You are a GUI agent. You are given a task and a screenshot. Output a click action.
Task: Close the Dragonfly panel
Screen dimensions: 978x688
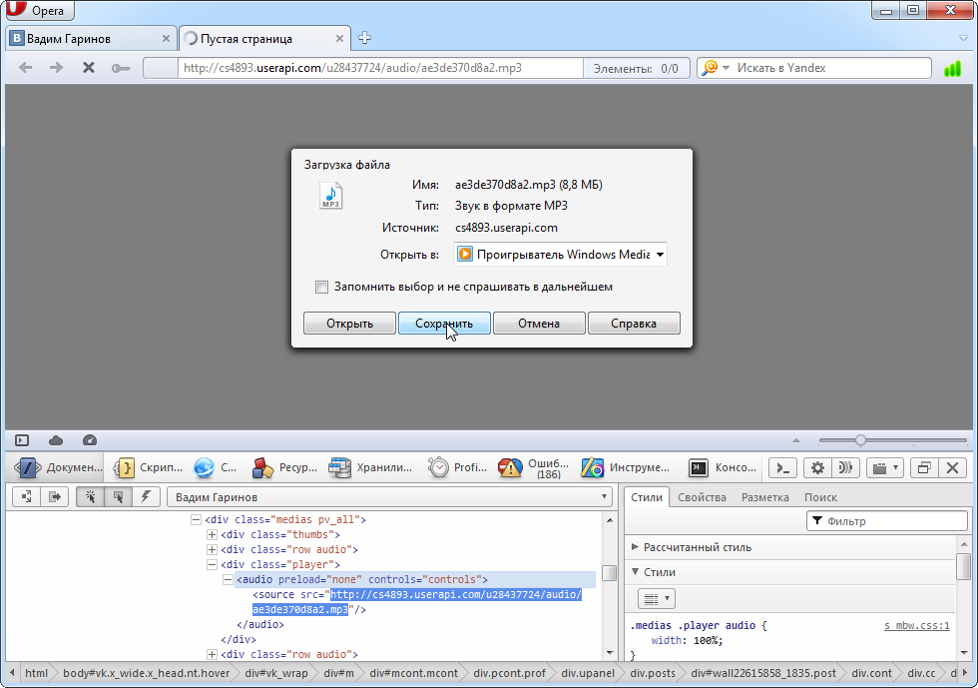click(952, 467)
